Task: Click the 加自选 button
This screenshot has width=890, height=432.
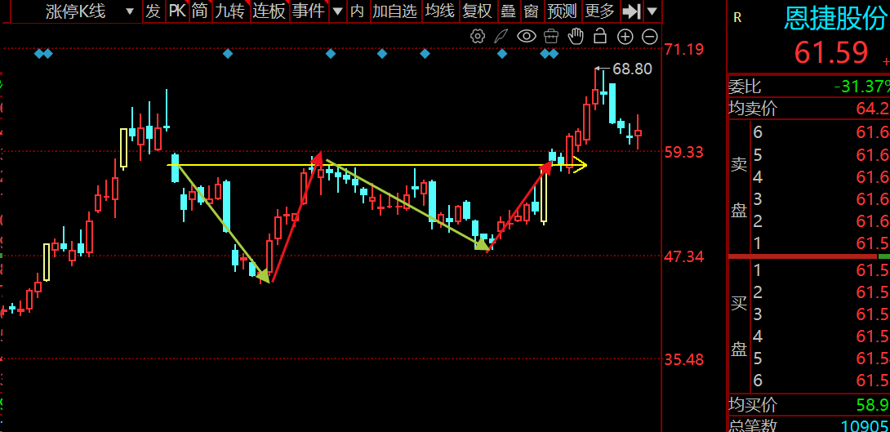Action: (394, 11)
